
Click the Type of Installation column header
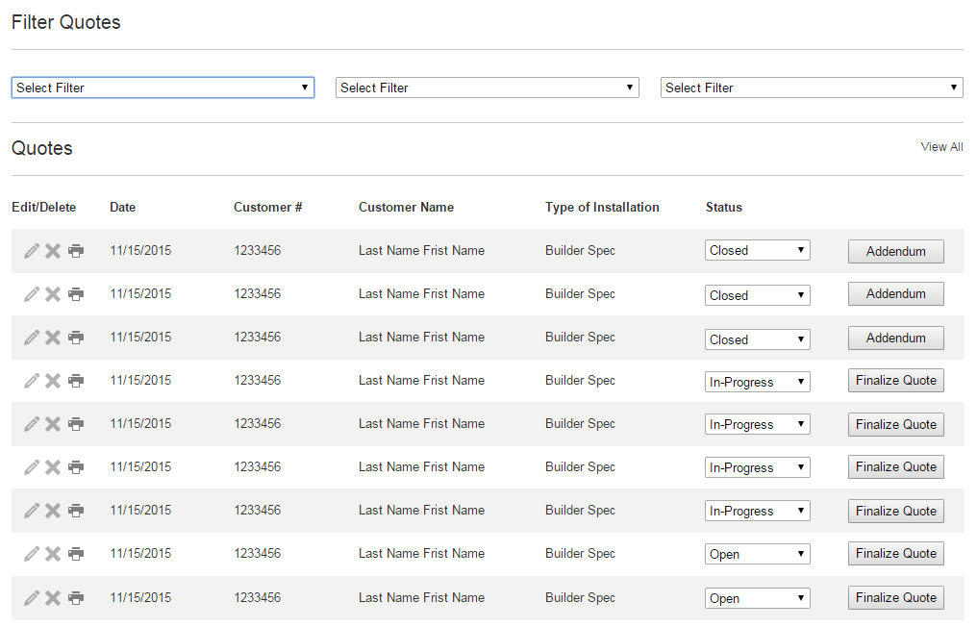pos(602,208)
